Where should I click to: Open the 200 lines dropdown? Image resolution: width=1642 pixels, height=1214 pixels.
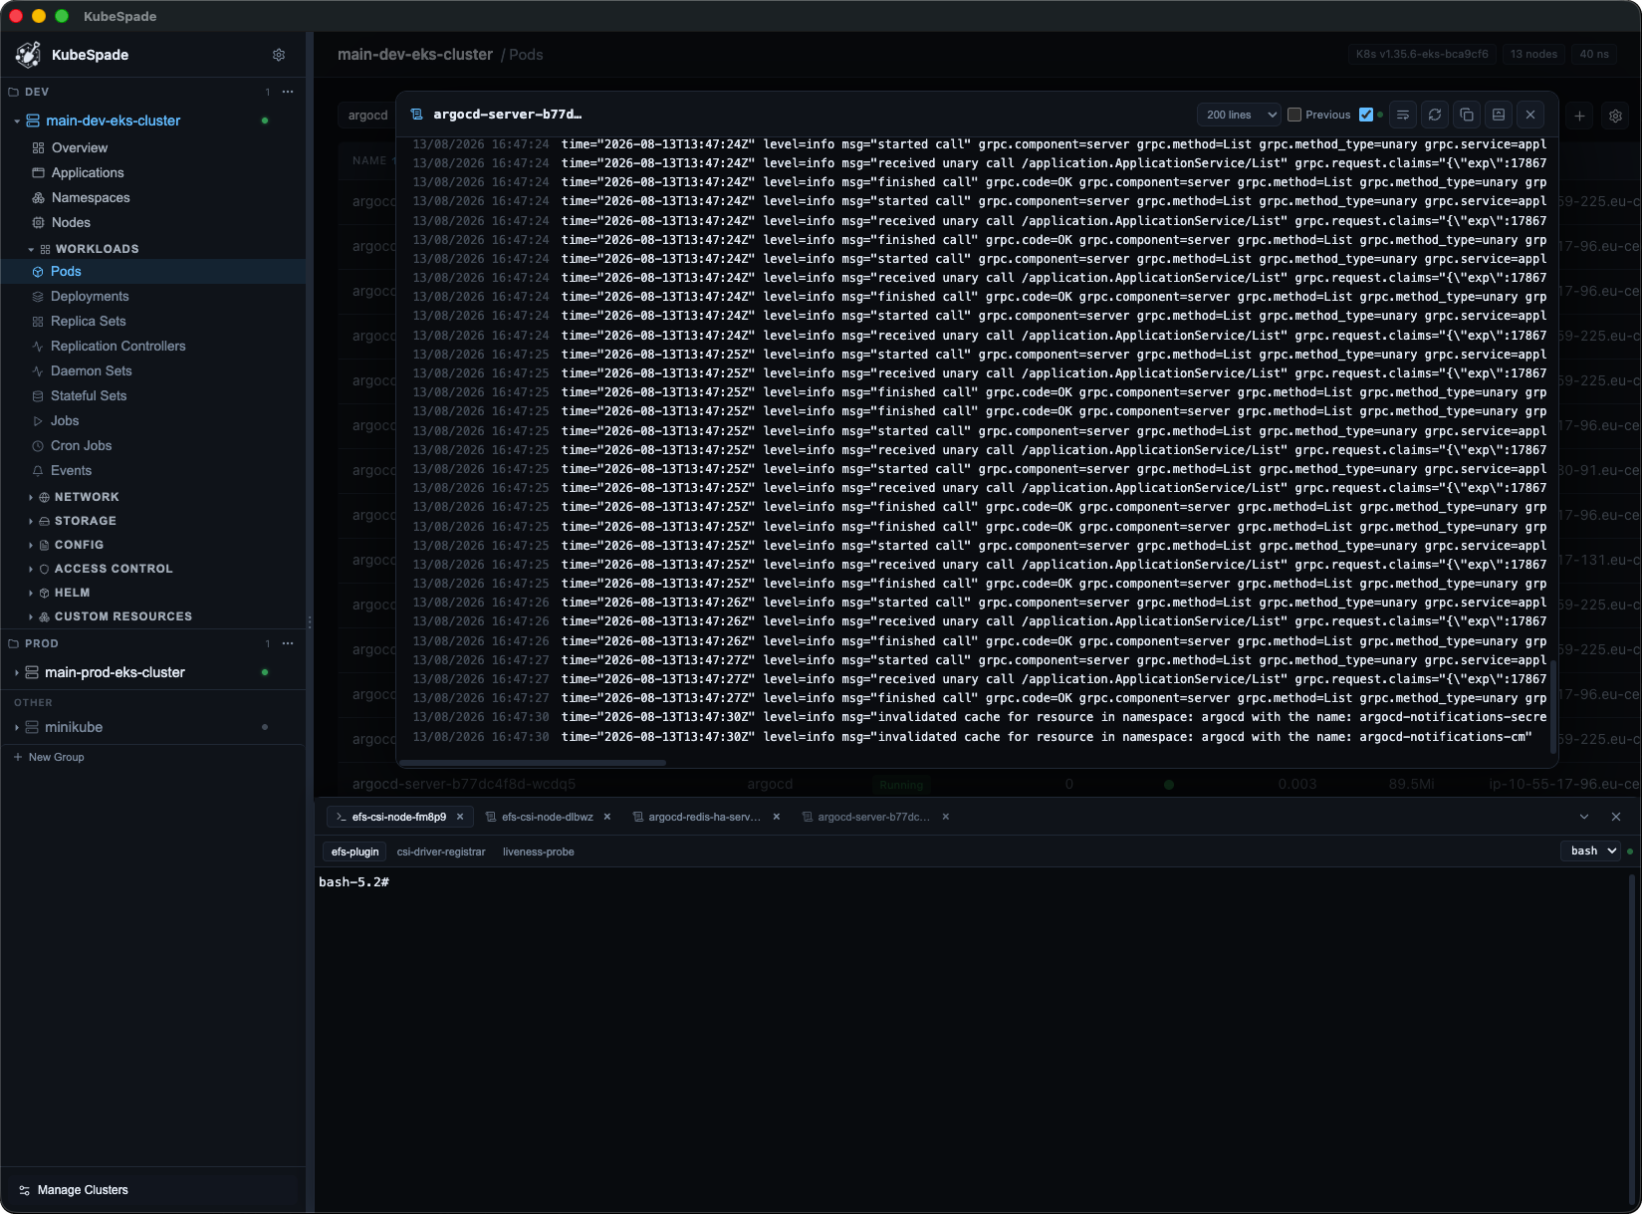tap(1240, 115)
